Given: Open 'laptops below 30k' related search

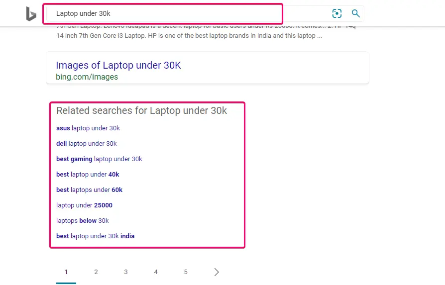Looking at the screenshot, I should 82,221.
